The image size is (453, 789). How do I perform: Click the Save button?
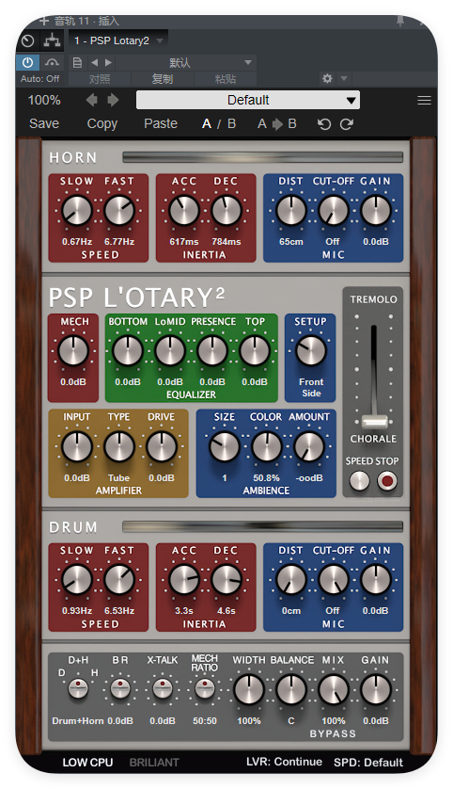point(44,123)
